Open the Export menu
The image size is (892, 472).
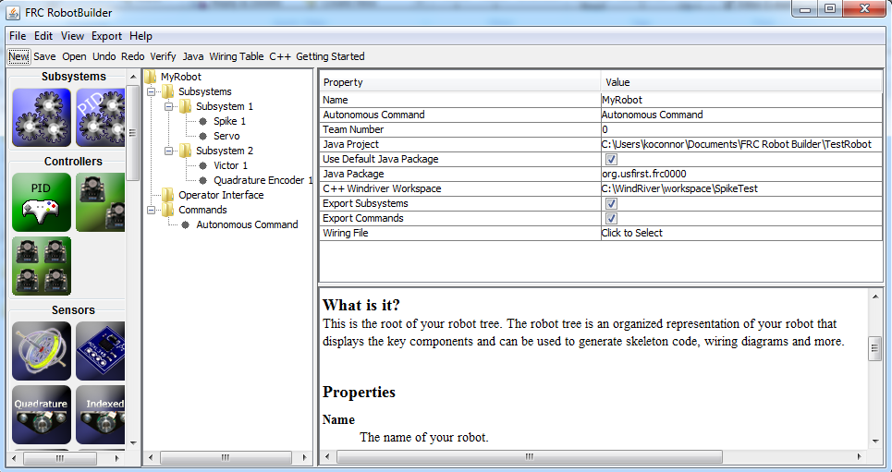tap(106, 36)
